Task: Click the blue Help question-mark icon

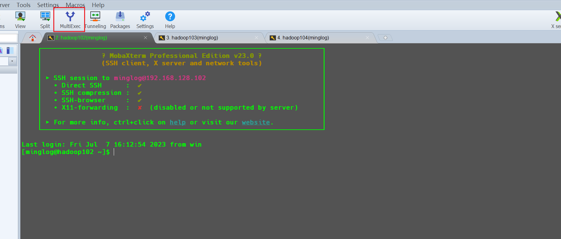Action: [x=170, y=16]
